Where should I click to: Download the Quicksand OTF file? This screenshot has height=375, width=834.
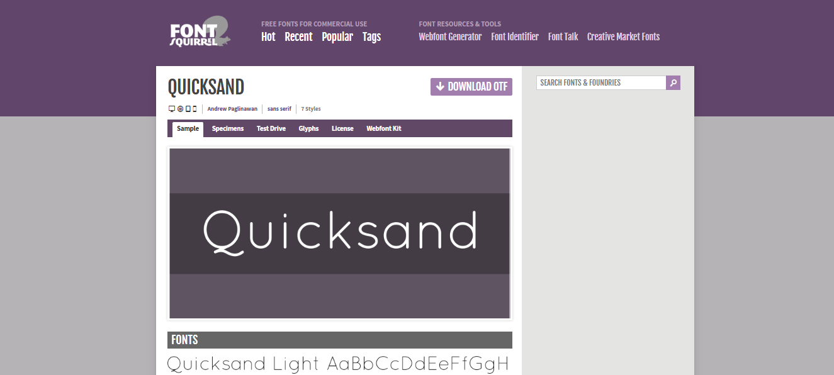pyautogui.click(x=471, y=87)
